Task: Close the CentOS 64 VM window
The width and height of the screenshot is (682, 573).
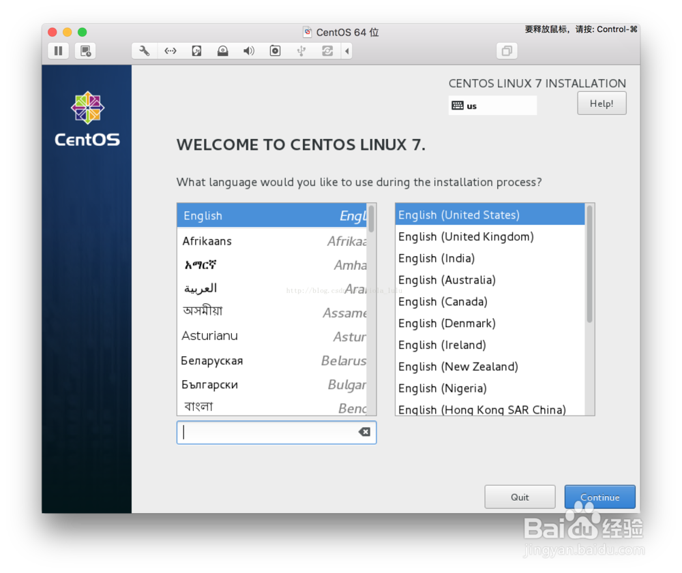Action: (x=53, y=32)
